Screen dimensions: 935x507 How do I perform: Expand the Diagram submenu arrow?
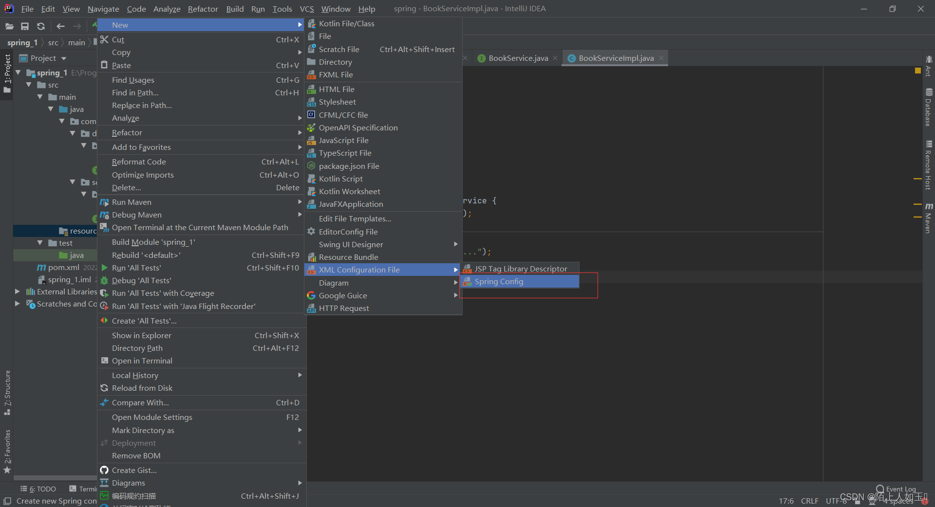[x=456, y=283]
